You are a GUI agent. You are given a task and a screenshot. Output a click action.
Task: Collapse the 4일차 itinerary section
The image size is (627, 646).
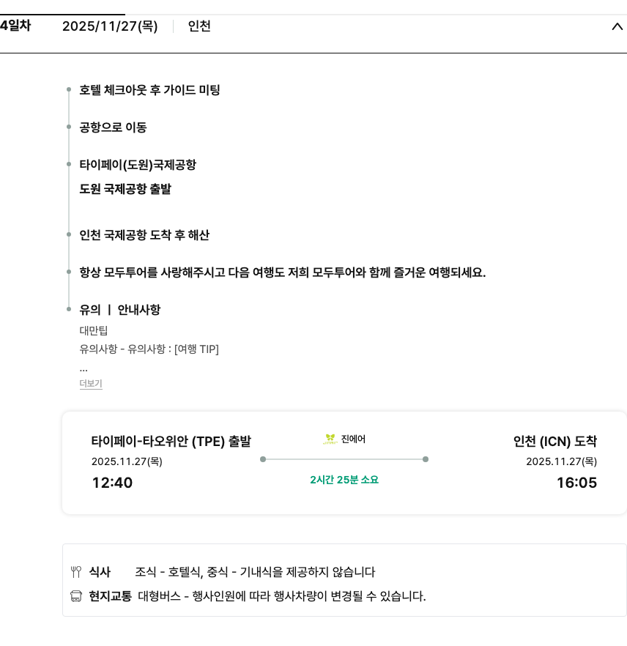[x=616, y=27]
